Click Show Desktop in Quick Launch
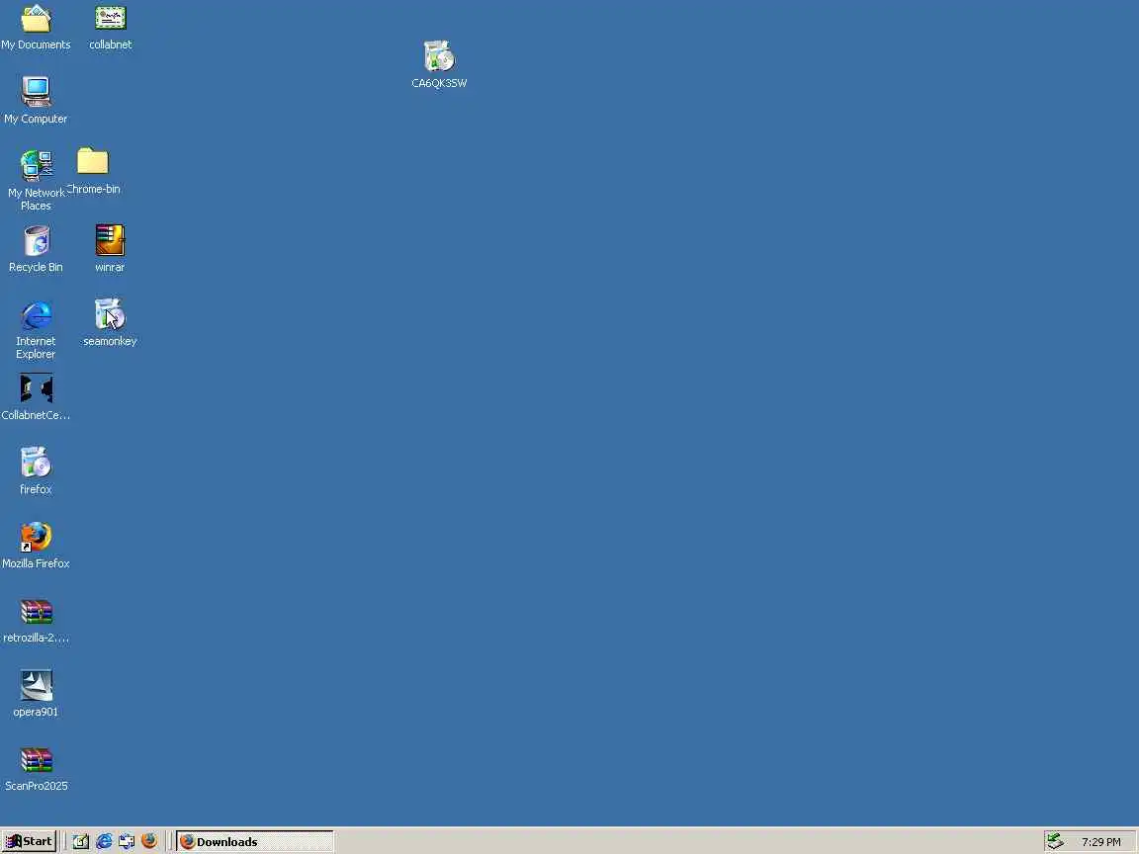Image resolution: width=1139 pixels, height=854 pixels. pyautogui.click(x=81, y=842)
